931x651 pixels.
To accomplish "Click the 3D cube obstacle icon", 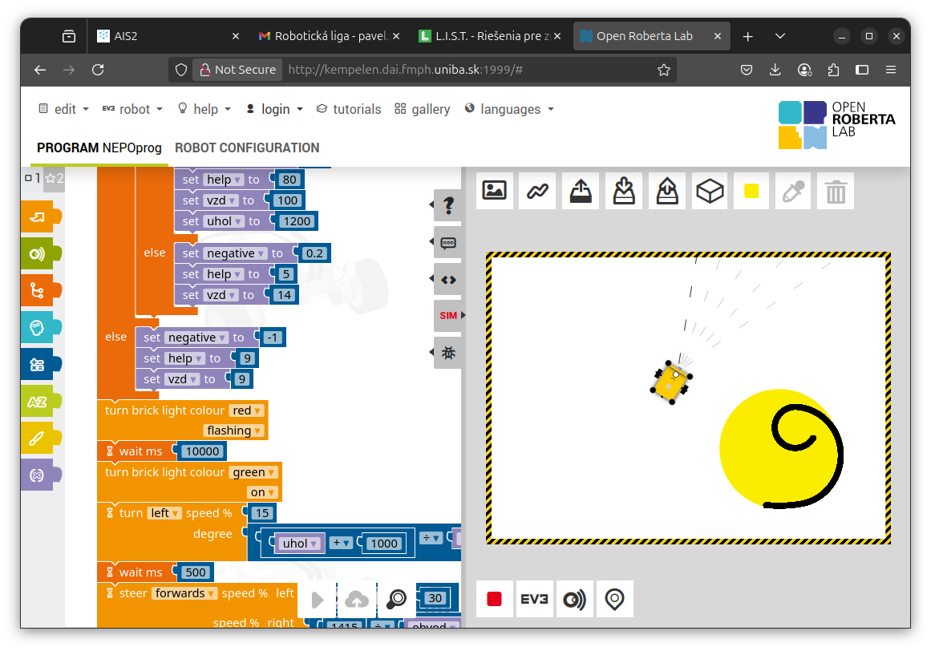I will 710,191.
